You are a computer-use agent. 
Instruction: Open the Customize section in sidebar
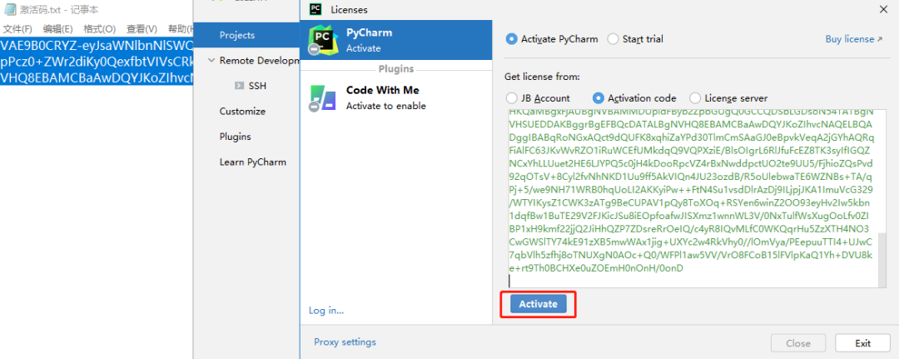click(x=242, y=112)
